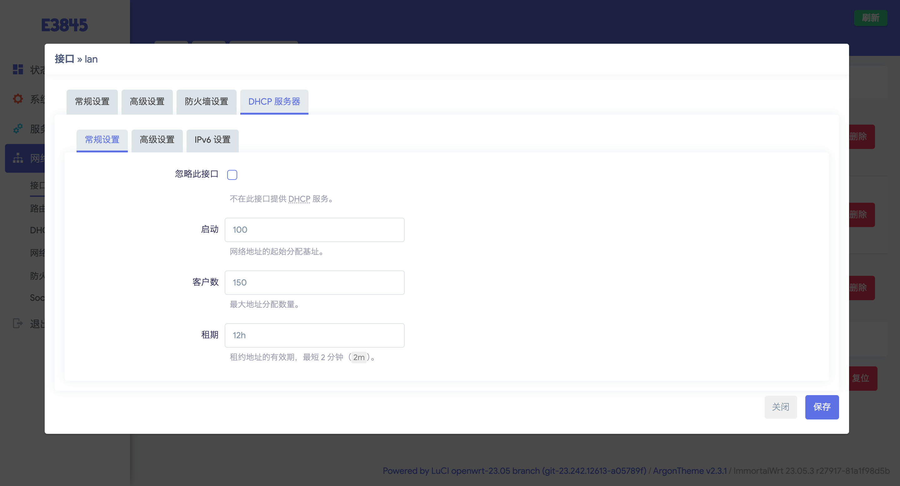
Task: Click the green Refresh (刷新) button
Action: point(870,18)
